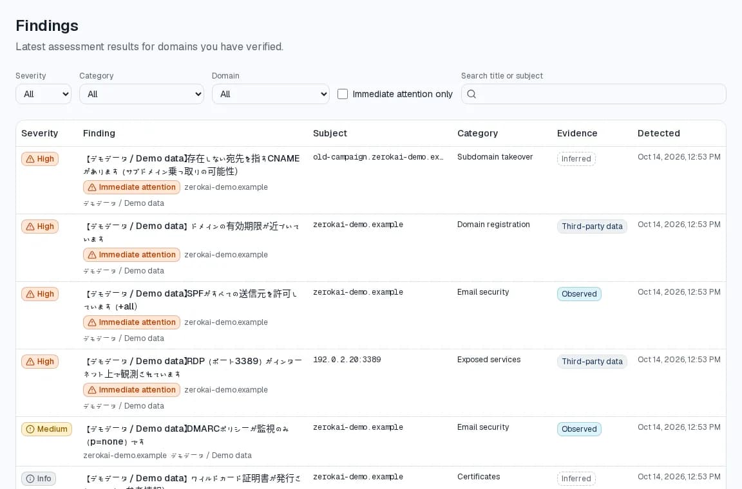This screenshot has height=489, width=742.
Task: Click the High badge on domain expiry finding
Action: point(40,226)
